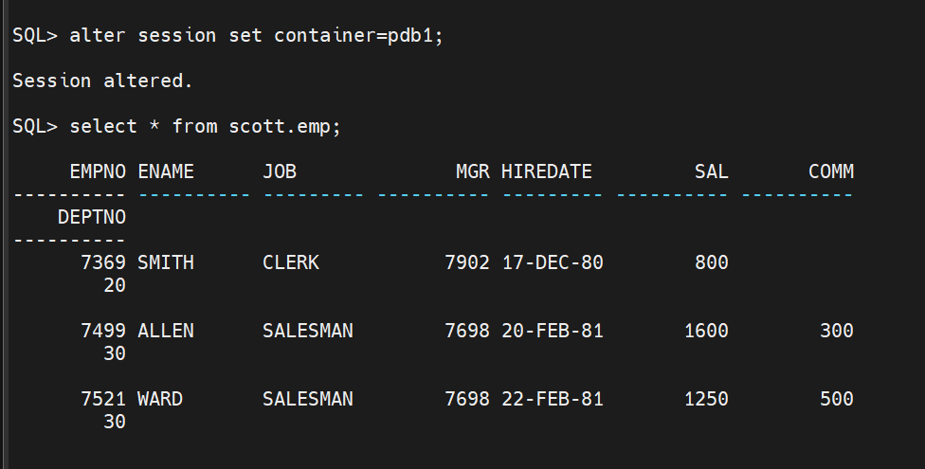This screenshot has width=925, height=469.
Task: Click the EMPNO column header
Action: click(x=98, y=171)
